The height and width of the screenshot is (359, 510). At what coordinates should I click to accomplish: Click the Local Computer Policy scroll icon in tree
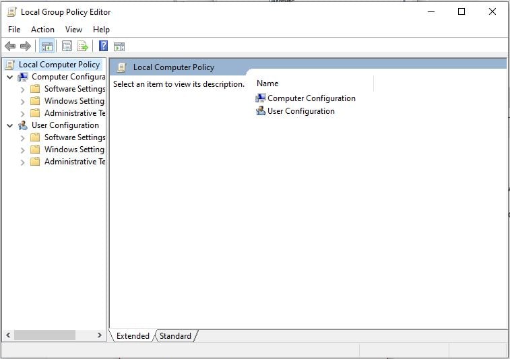click(10, 65)
